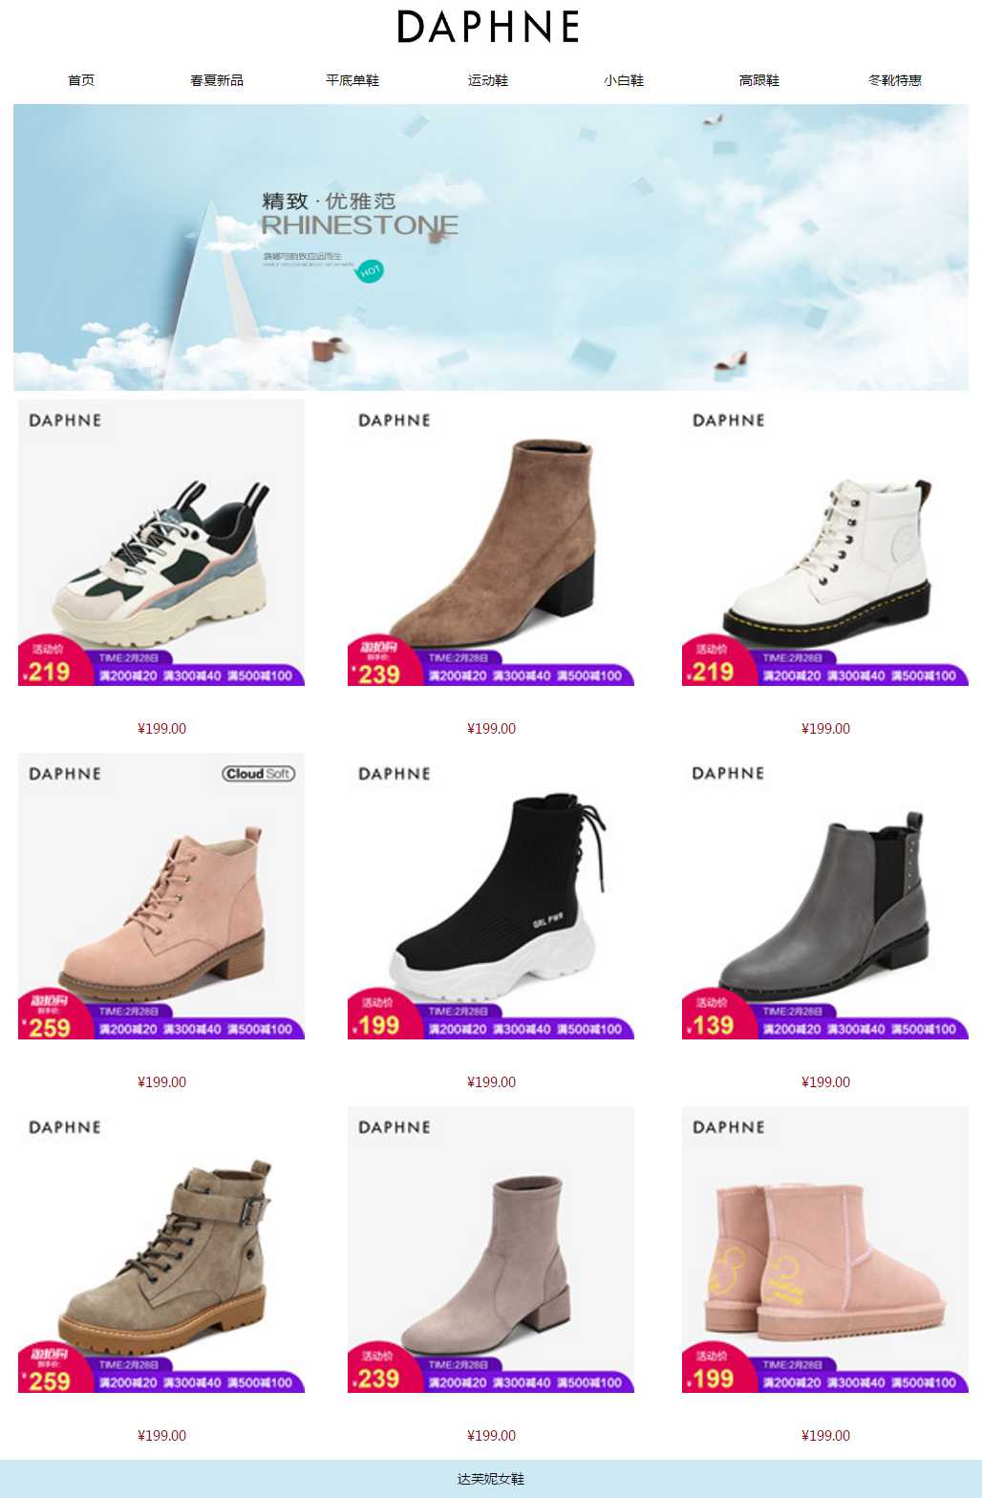Open the 平底单鞋 navigation link
Image resolution: width=982 pixels, height=1498 pixels.
click(x=352, y=80)
